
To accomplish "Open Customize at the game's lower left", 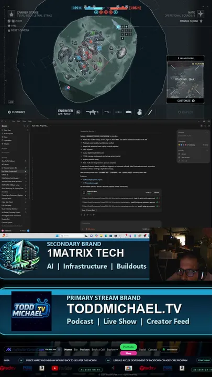I will tap(16, 112).
